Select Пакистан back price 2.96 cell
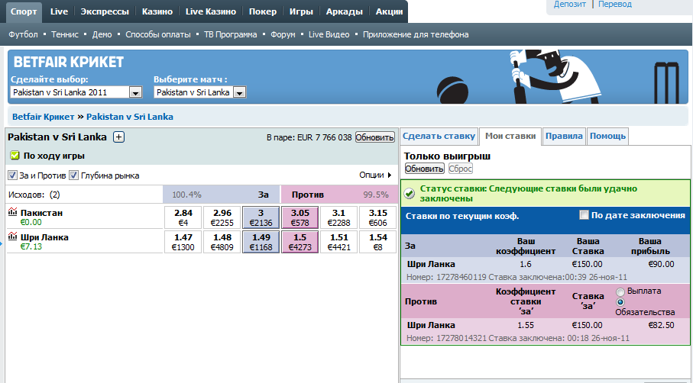The height and width of the screenshot is (383, 693). pos(222,217)
